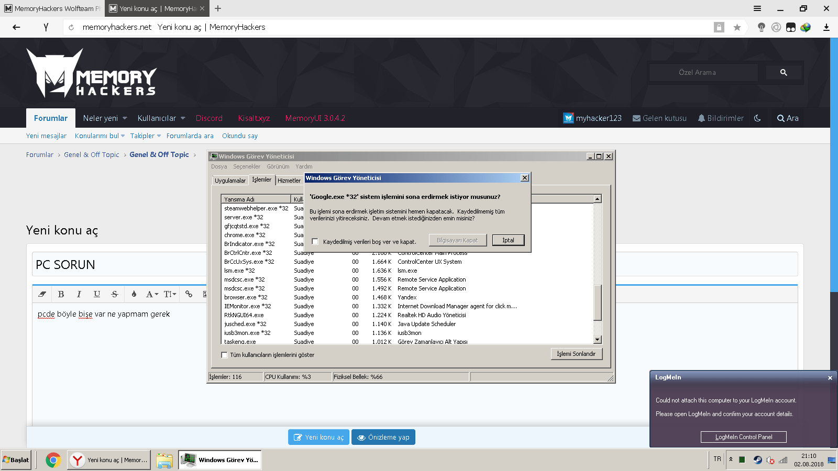The height and width of the screenshot is (471, 838).
Task: Click the padlock icon in the address bar
Action: (x=719, y=27)
